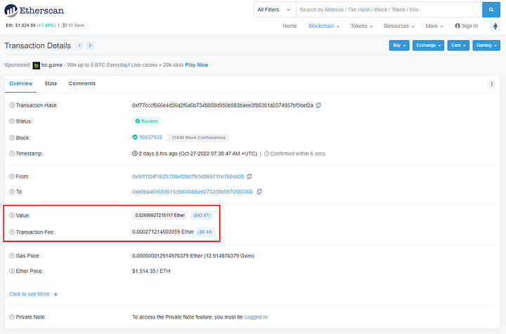Click the blue search magnifier button
The image size is (506, 334).
click(491, 10)
